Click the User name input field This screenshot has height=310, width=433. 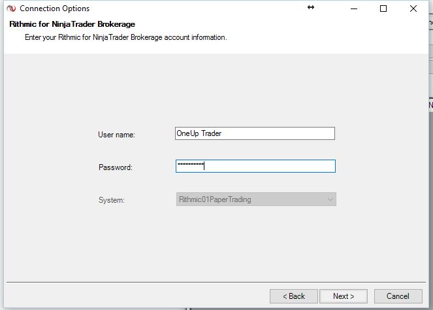pyautogui.click(x=255, y=133)
